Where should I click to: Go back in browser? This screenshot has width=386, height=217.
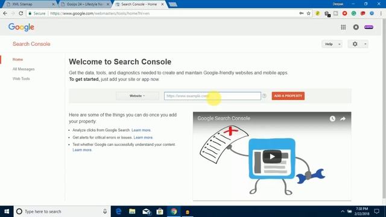5,13
